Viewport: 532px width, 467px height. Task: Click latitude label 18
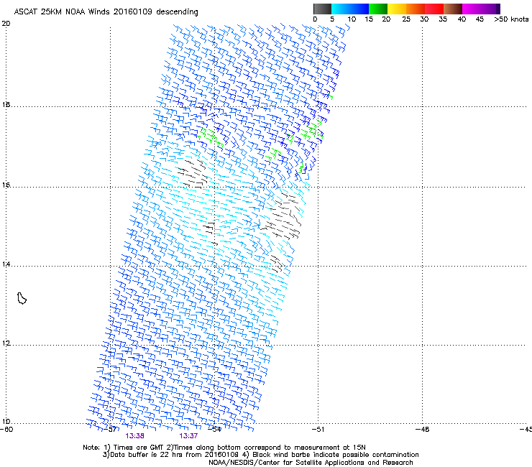point(6,104)
